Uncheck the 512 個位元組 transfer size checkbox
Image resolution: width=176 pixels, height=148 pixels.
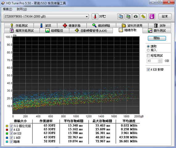tap(11, 126)
